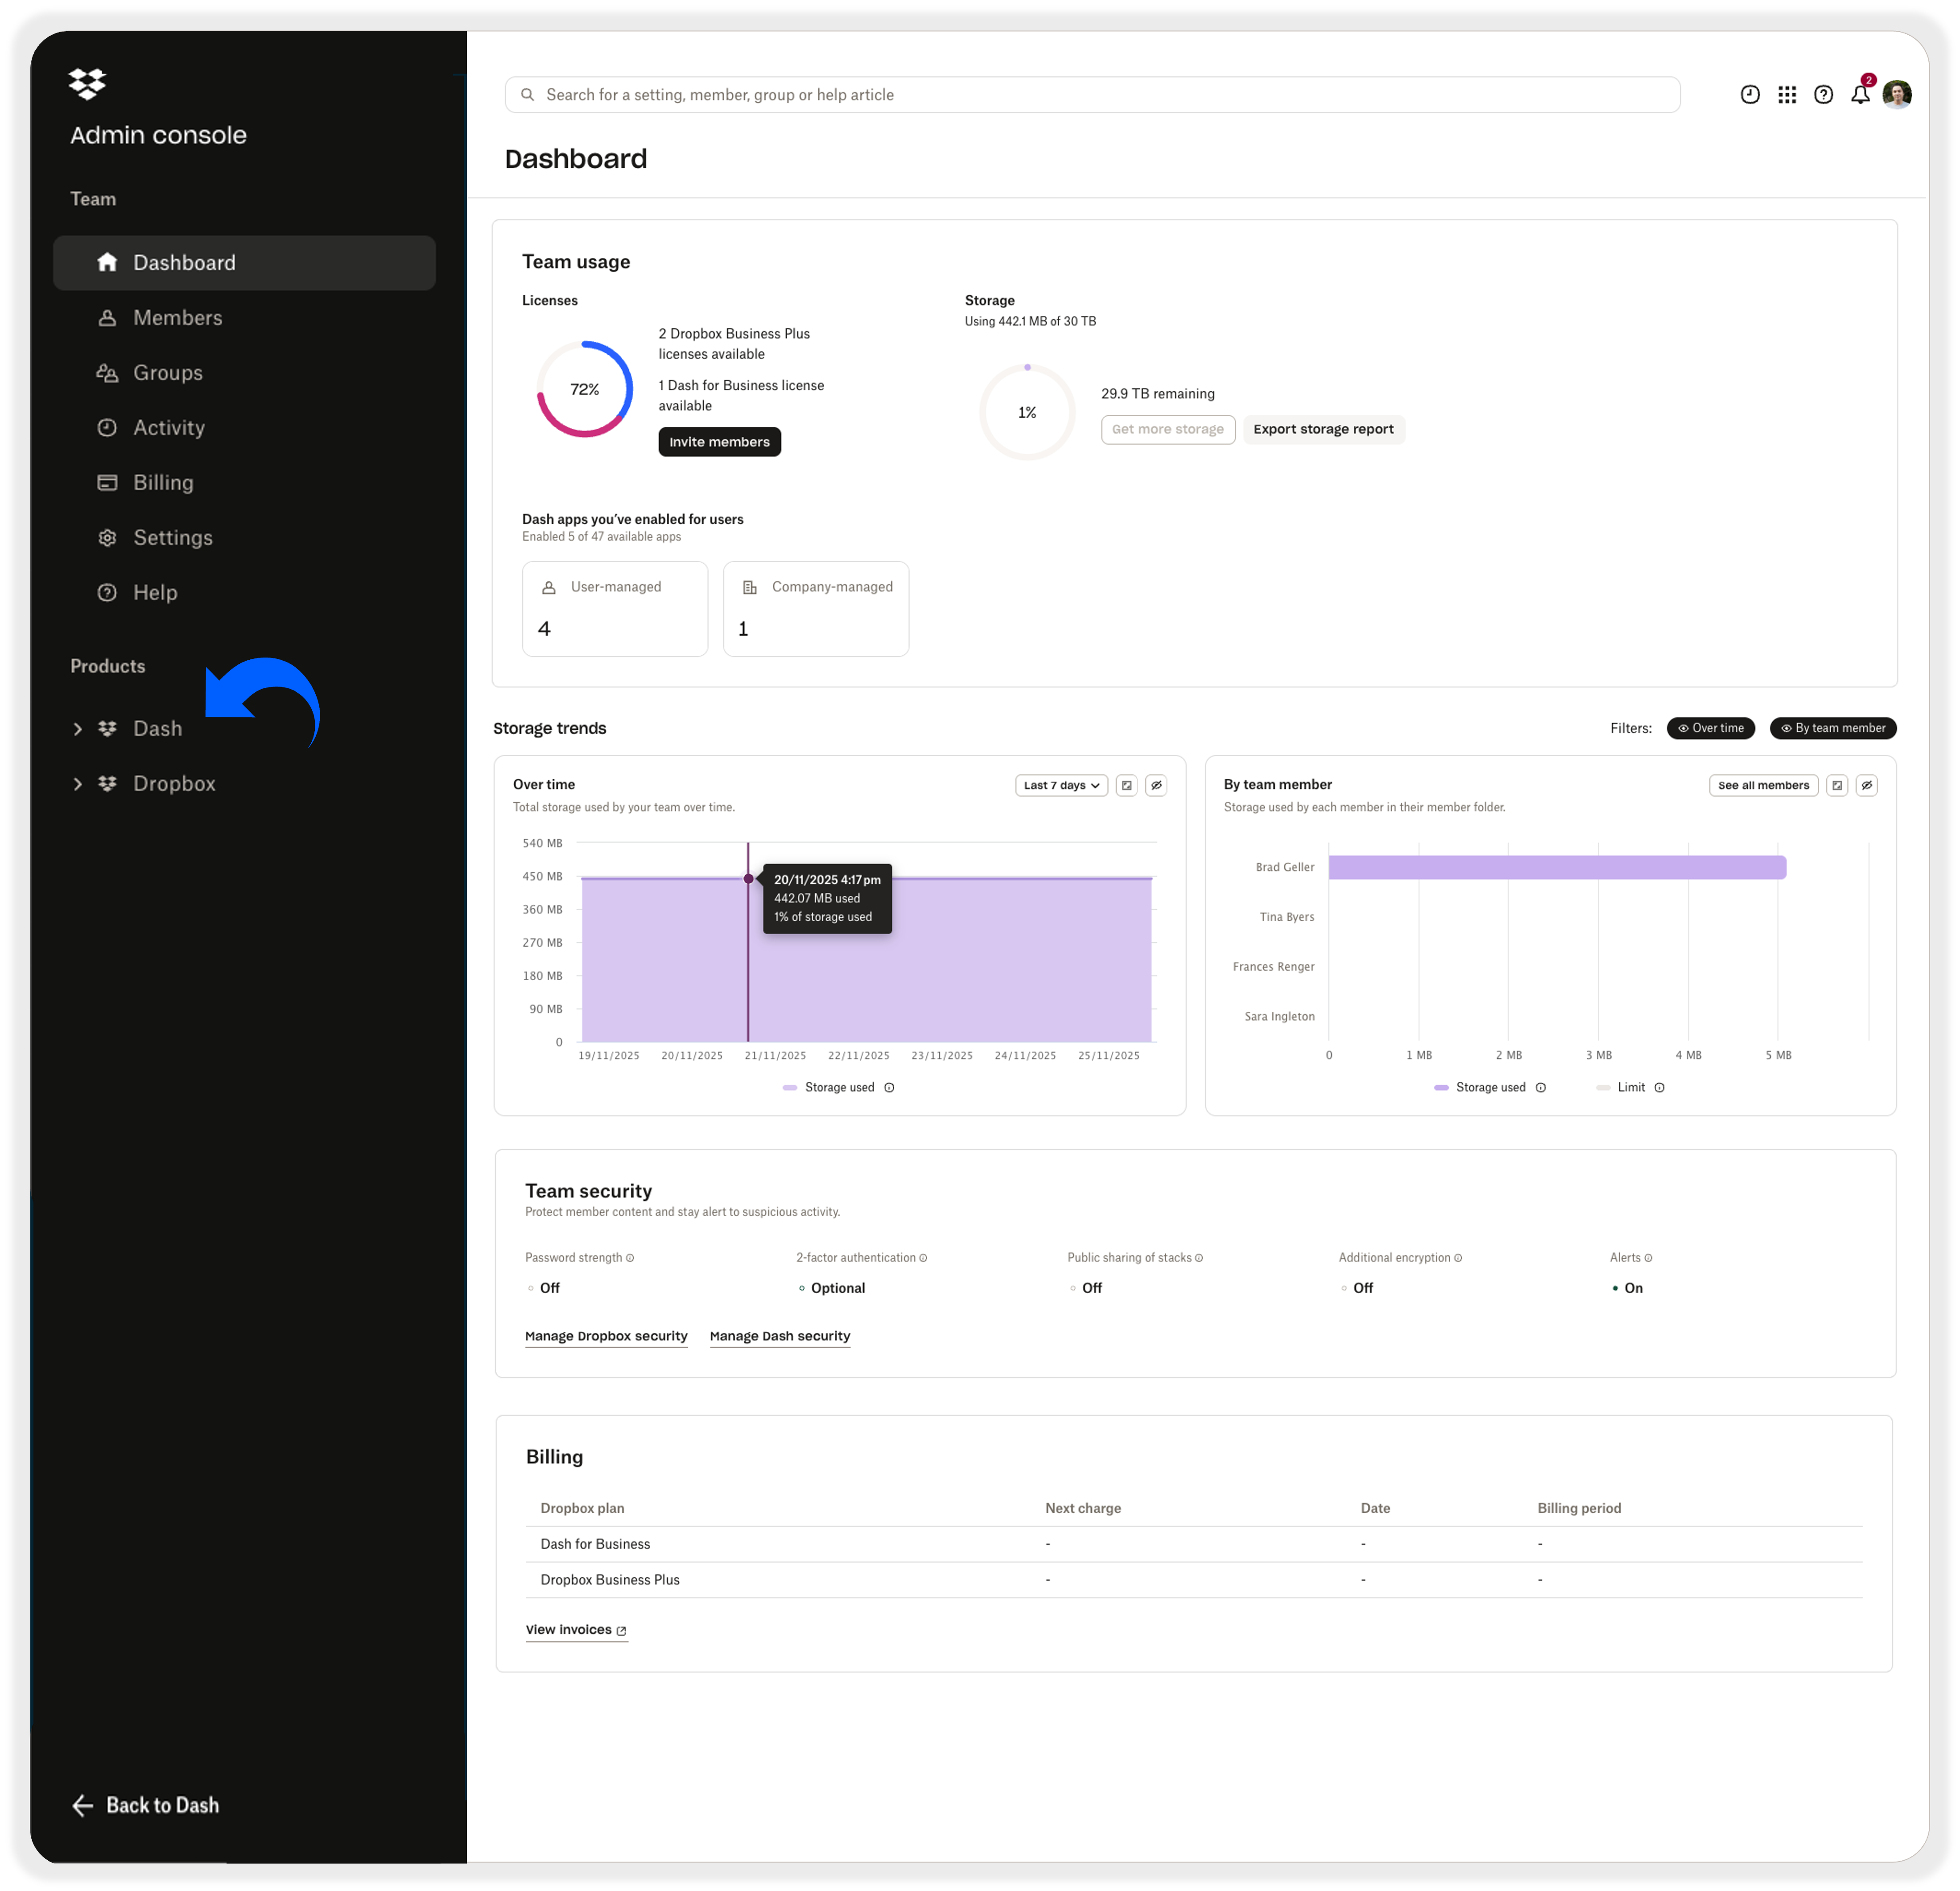The height and width of the screenshot is (1891, 1960).
Task: Click the Invite members button
Action: (x=719, y=441)
